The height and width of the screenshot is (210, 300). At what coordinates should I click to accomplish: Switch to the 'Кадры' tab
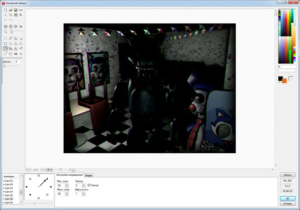tap(88, 175)
